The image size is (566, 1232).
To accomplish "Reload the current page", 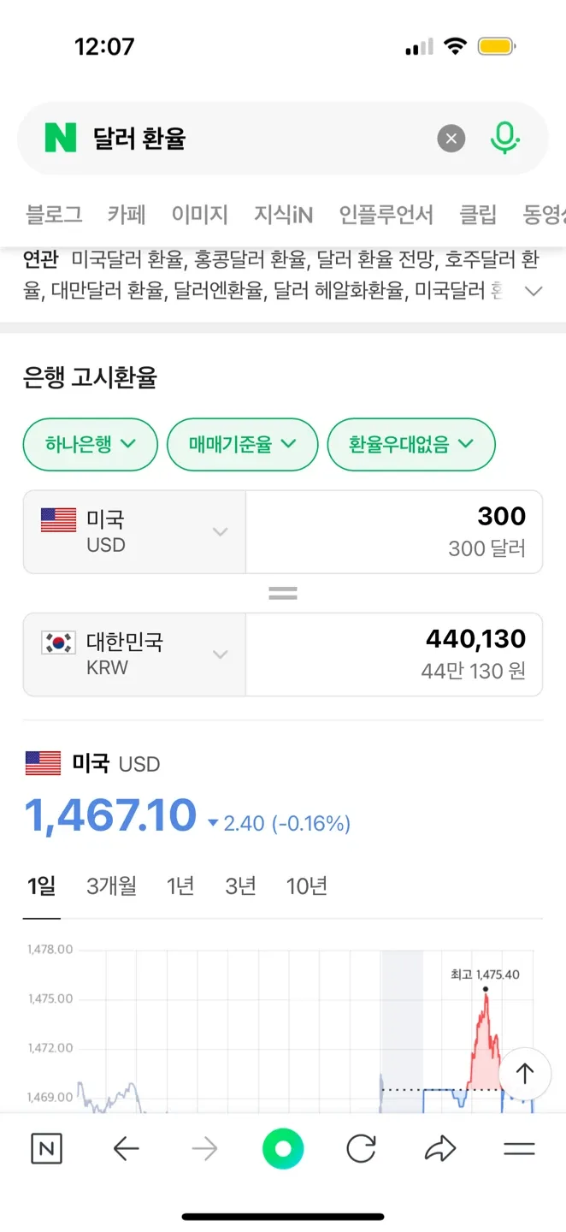I will (361, 1149).
